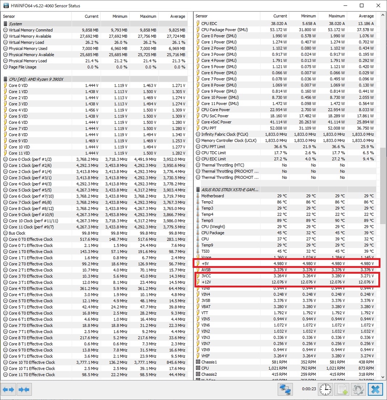Click the chip icon beside System group
This screenshot has height=400, width=387.
(x=5, y=24)
